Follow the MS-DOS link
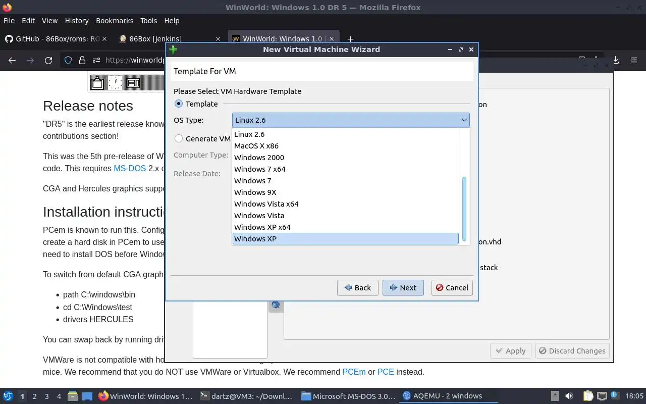 click(130, 168)
